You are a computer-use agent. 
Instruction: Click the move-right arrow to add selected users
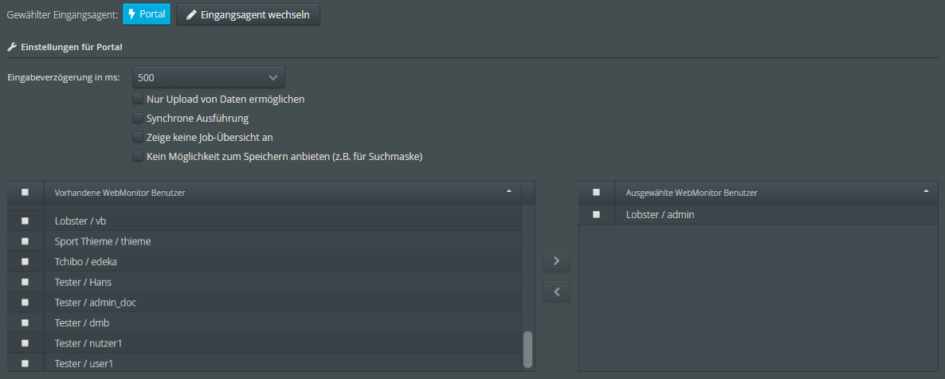(x=556, y=261)
